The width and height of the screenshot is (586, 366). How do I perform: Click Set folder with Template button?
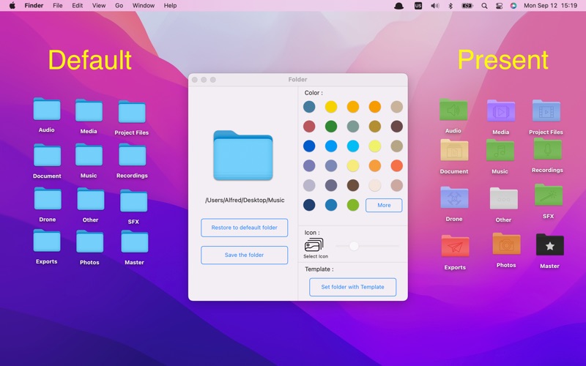352,287
